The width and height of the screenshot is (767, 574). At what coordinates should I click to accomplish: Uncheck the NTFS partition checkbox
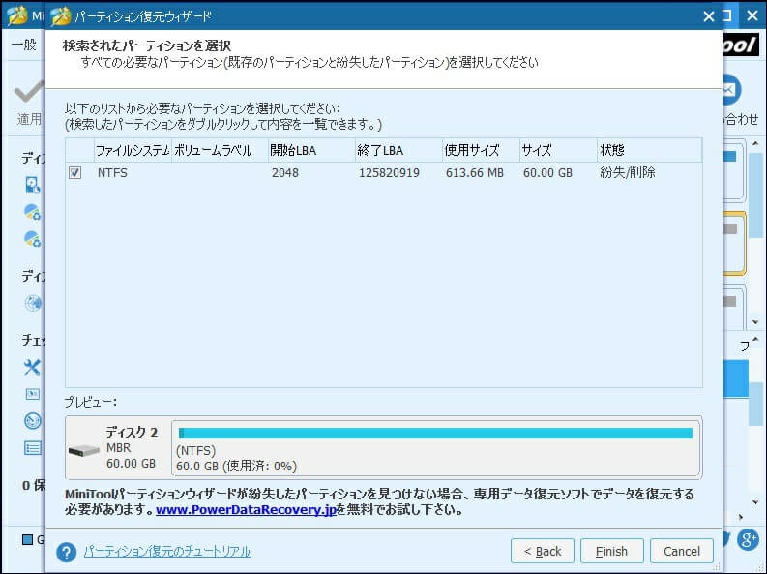coord(74,172)
